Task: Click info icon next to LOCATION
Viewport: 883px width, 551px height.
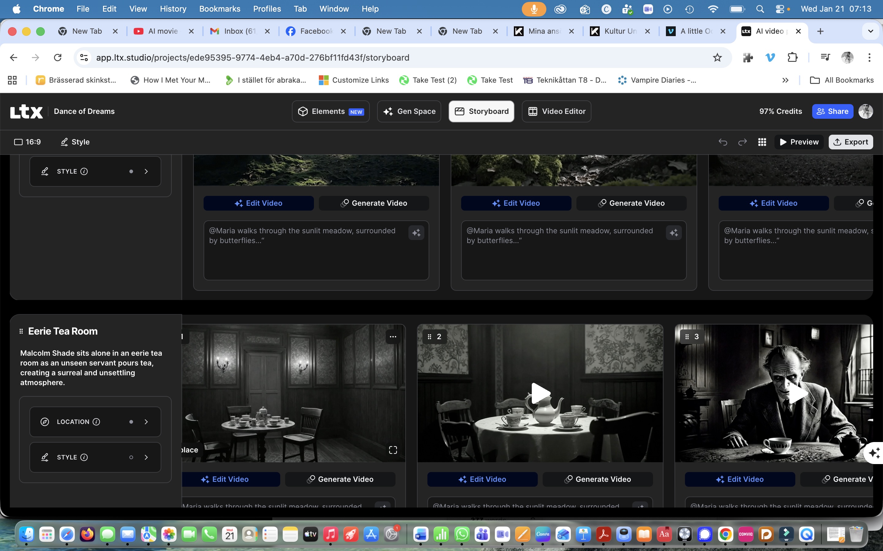Action: tap(96, 422)
